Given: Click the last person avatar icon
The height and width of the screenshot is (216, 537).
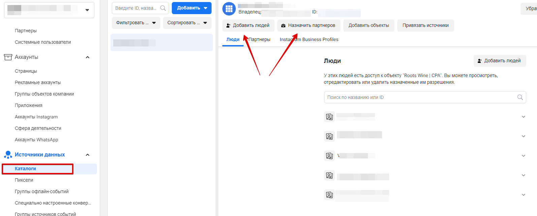Looking at the screenshot, I should pos(329,195).
